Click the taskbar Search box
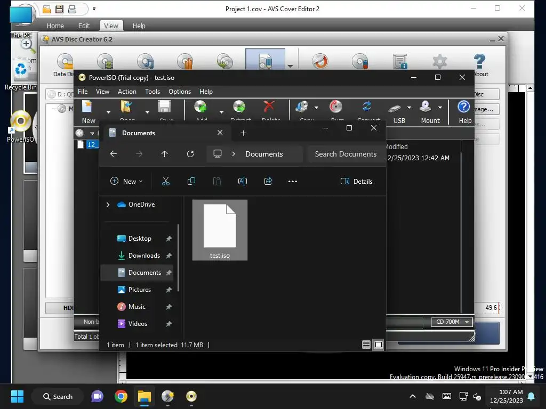This screenshot has height=409, width=546. [x=58, y=396]
